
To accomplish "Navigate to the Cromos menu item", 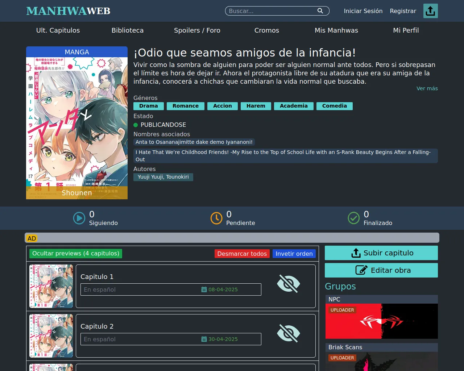I will tap(267, 30).
